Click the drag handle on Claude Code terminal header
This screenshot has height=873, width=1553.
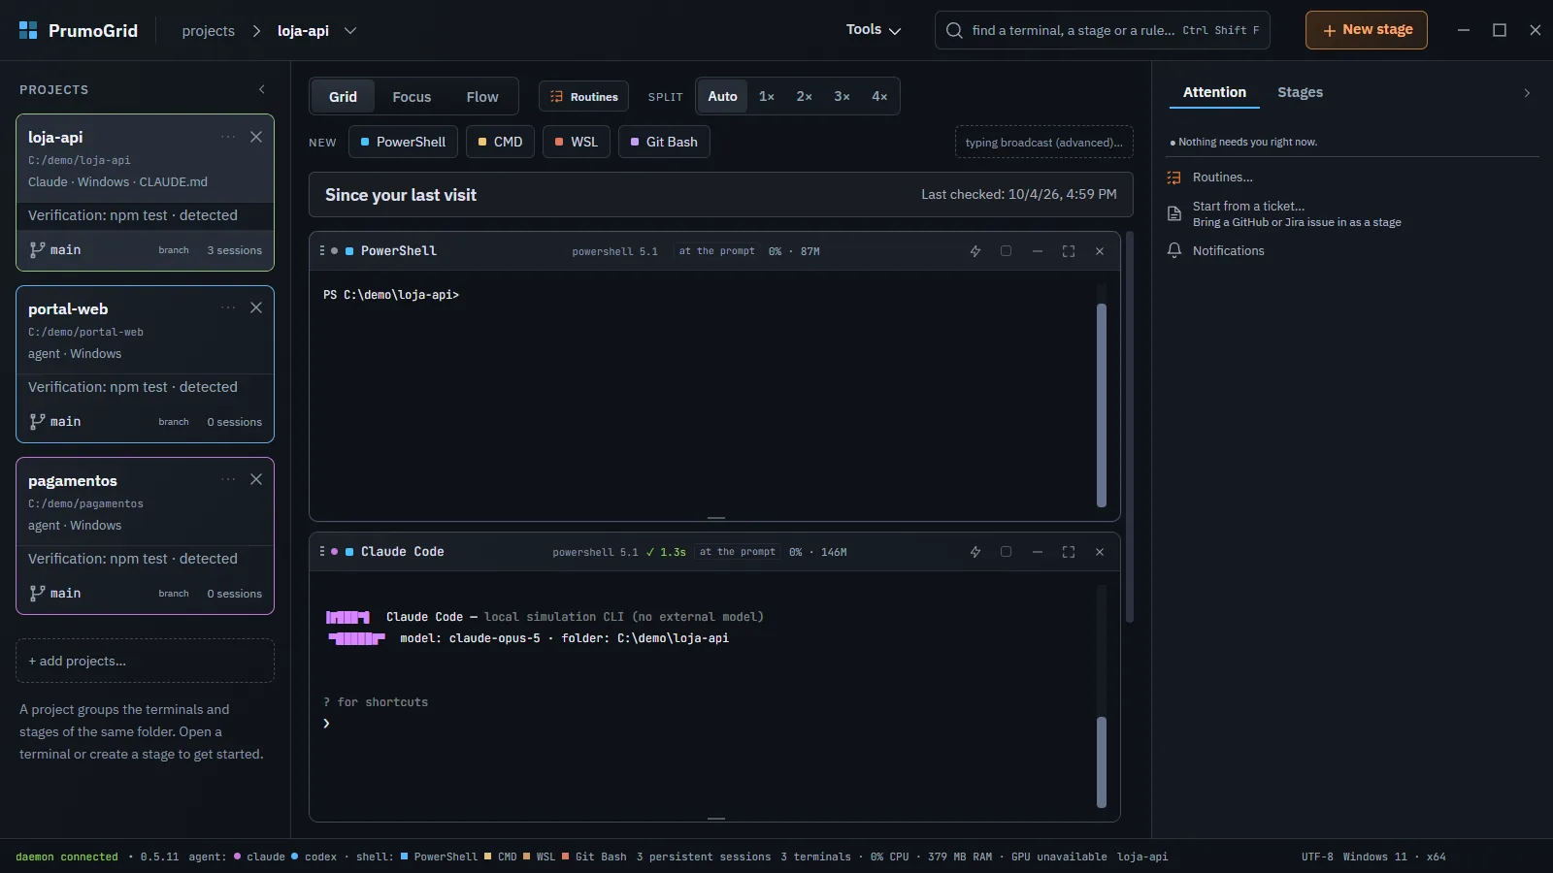click(x=321, y=552)
